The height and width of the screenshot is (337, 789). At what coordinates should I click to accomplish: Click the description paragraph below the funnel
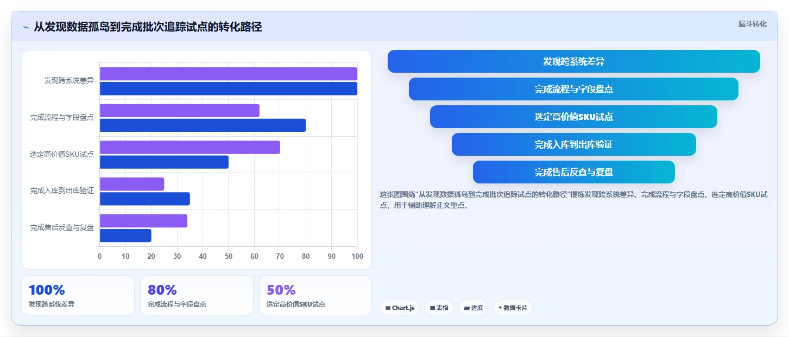tap(573, 200)
